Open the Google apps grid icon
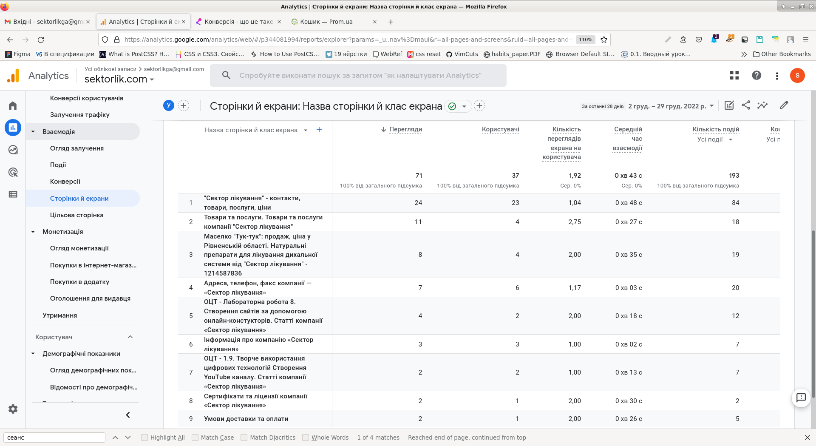The width and height of the screenshot is (816, 446). pyautogui.click(x=734, y=75)
